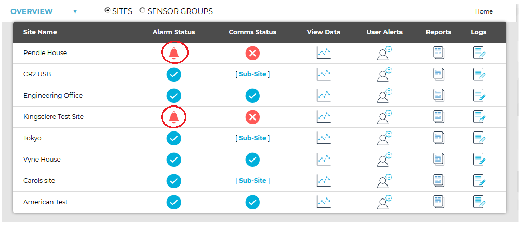Click red Comms Status cross for Pendle House
Viewport: 521px width, 225px height.
tap(252, 53)
